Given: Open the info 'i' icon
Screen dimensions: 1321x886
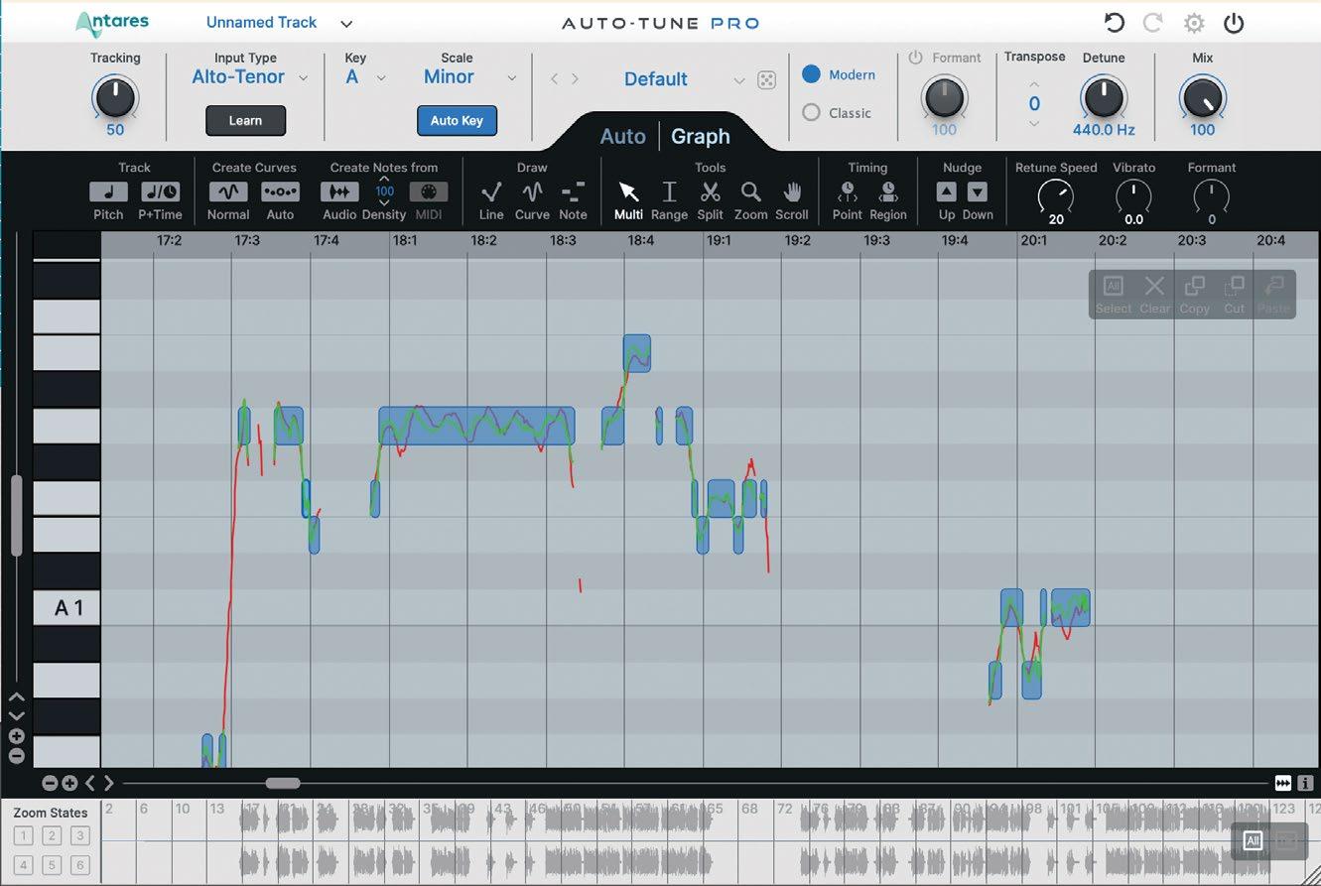Looking at the screenshot, I should [1305, 783].
